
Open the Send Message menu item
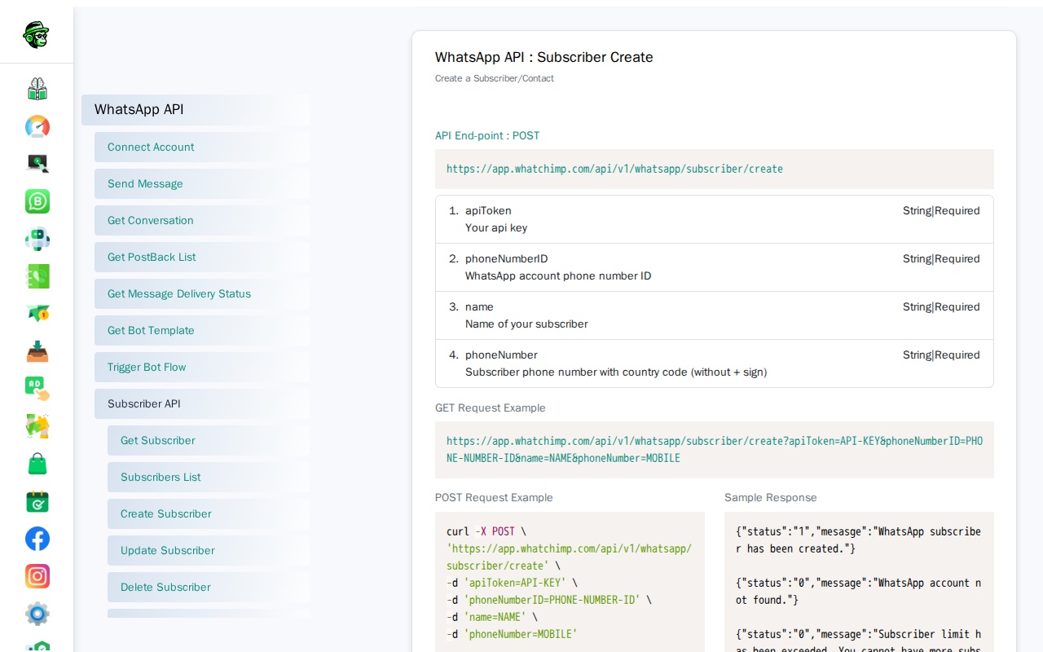202,184
